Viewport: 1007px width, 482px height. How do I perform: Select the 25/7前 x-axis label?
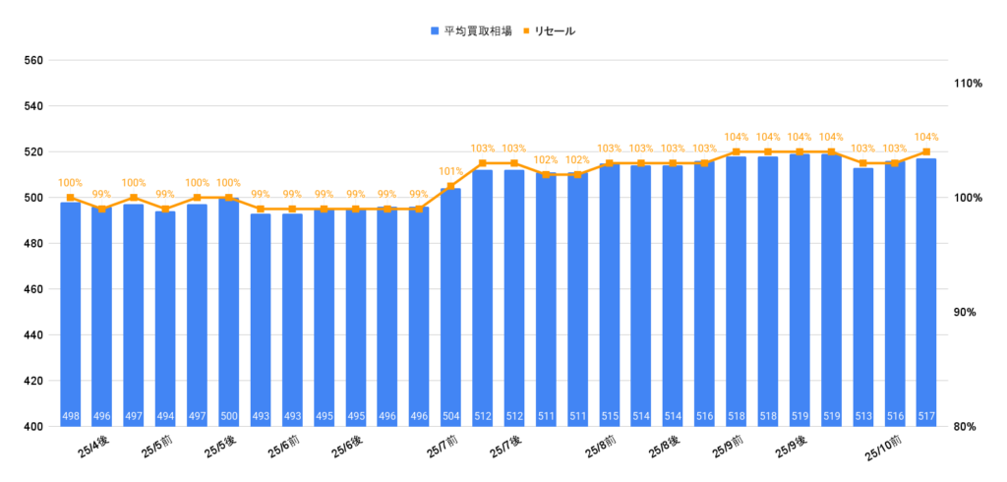pos(442,448)
